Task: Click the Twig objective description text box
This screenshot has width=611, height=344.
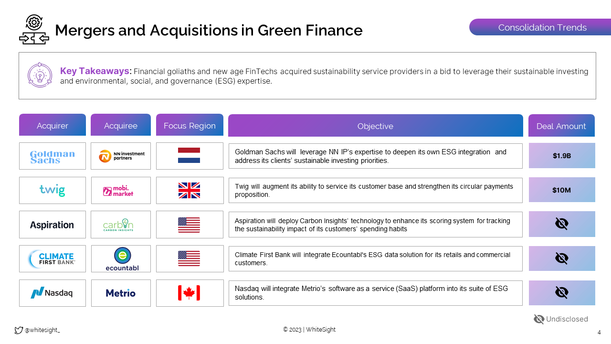Action: (375, 190)
